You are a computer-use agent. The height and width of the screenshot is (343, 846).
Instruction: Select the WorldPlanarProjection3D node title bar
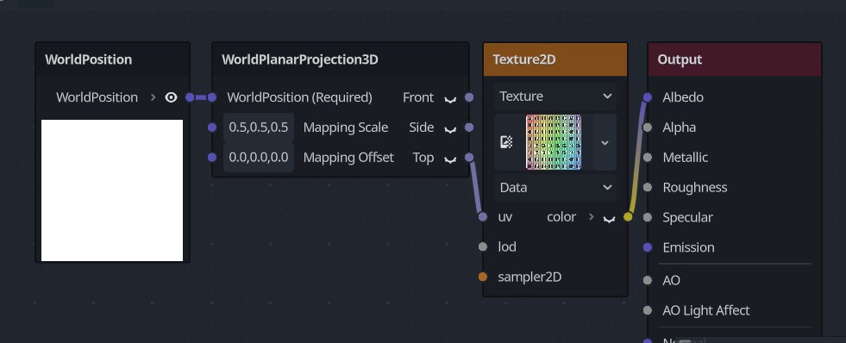(341, 59)
